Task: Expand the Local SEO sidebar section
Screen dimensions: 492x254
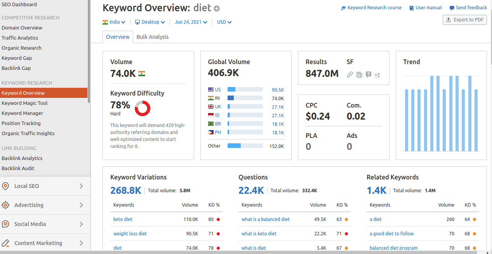Action: 81,186
